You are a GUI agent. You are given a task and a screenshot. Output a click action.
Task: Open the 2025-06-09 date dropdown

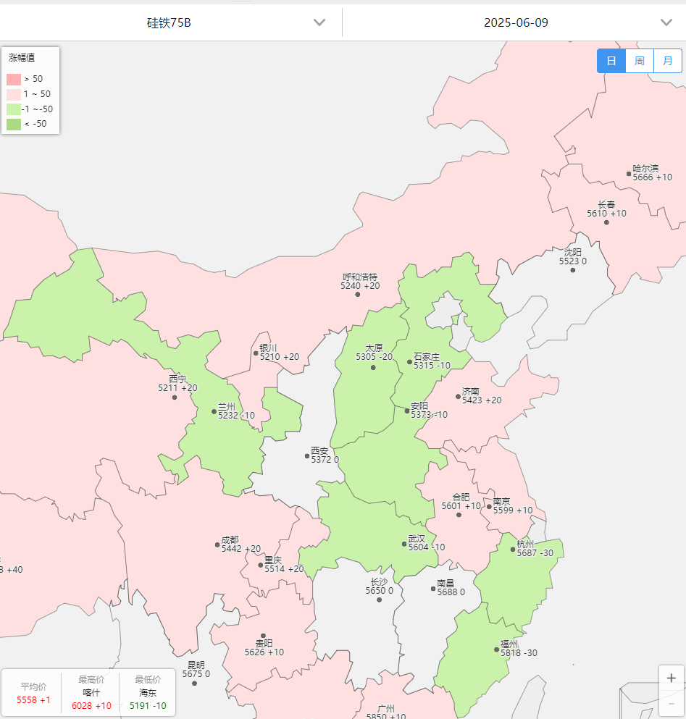(x=514, y=22)
